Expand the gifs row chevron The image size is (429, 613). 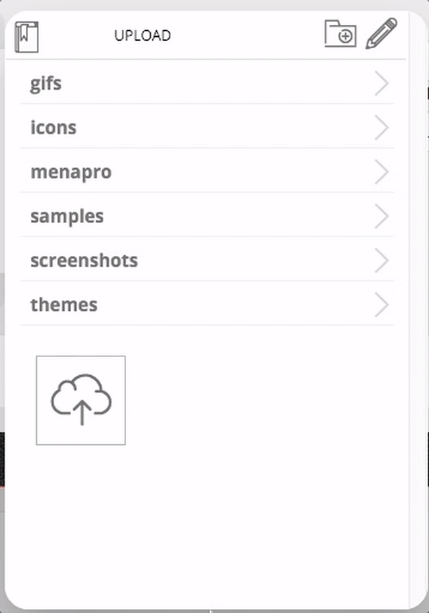click(x=381, y=84)
